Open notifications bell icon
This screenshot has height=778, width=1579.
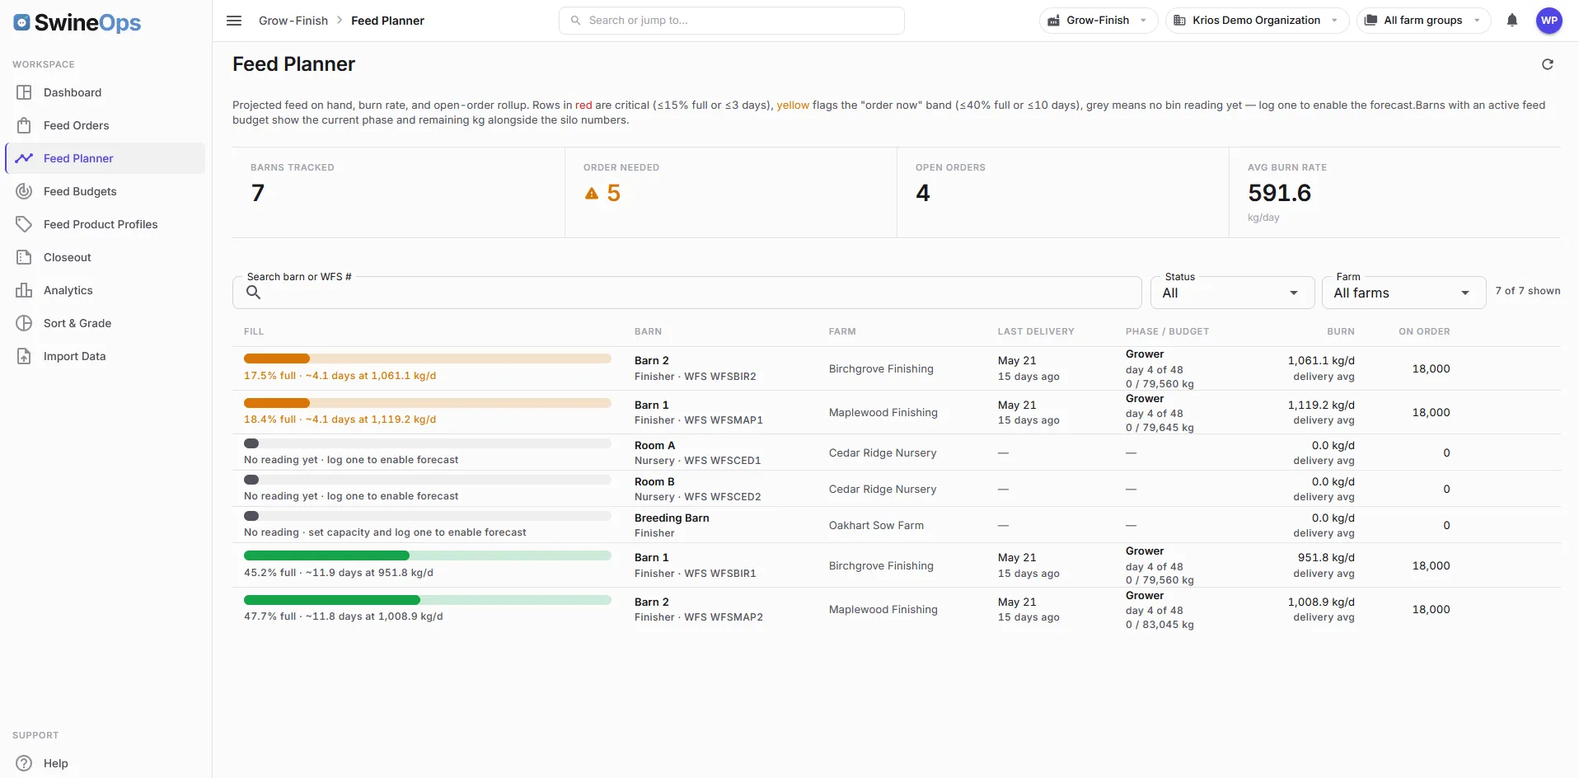tap(1512, 21)
